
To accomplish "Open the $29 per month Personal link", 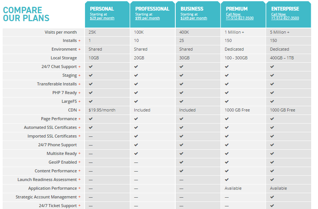I will click(102, 18).
